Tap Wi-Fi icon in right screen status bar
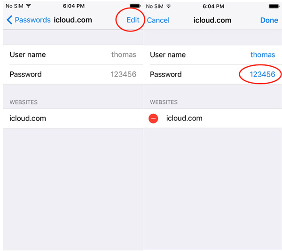This screenshot has width=282, height=251. [169, 6]
